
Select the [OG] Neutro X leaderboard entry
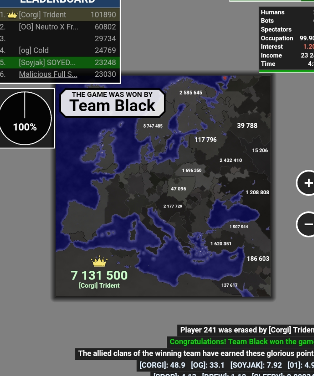(x=60, y=27)
